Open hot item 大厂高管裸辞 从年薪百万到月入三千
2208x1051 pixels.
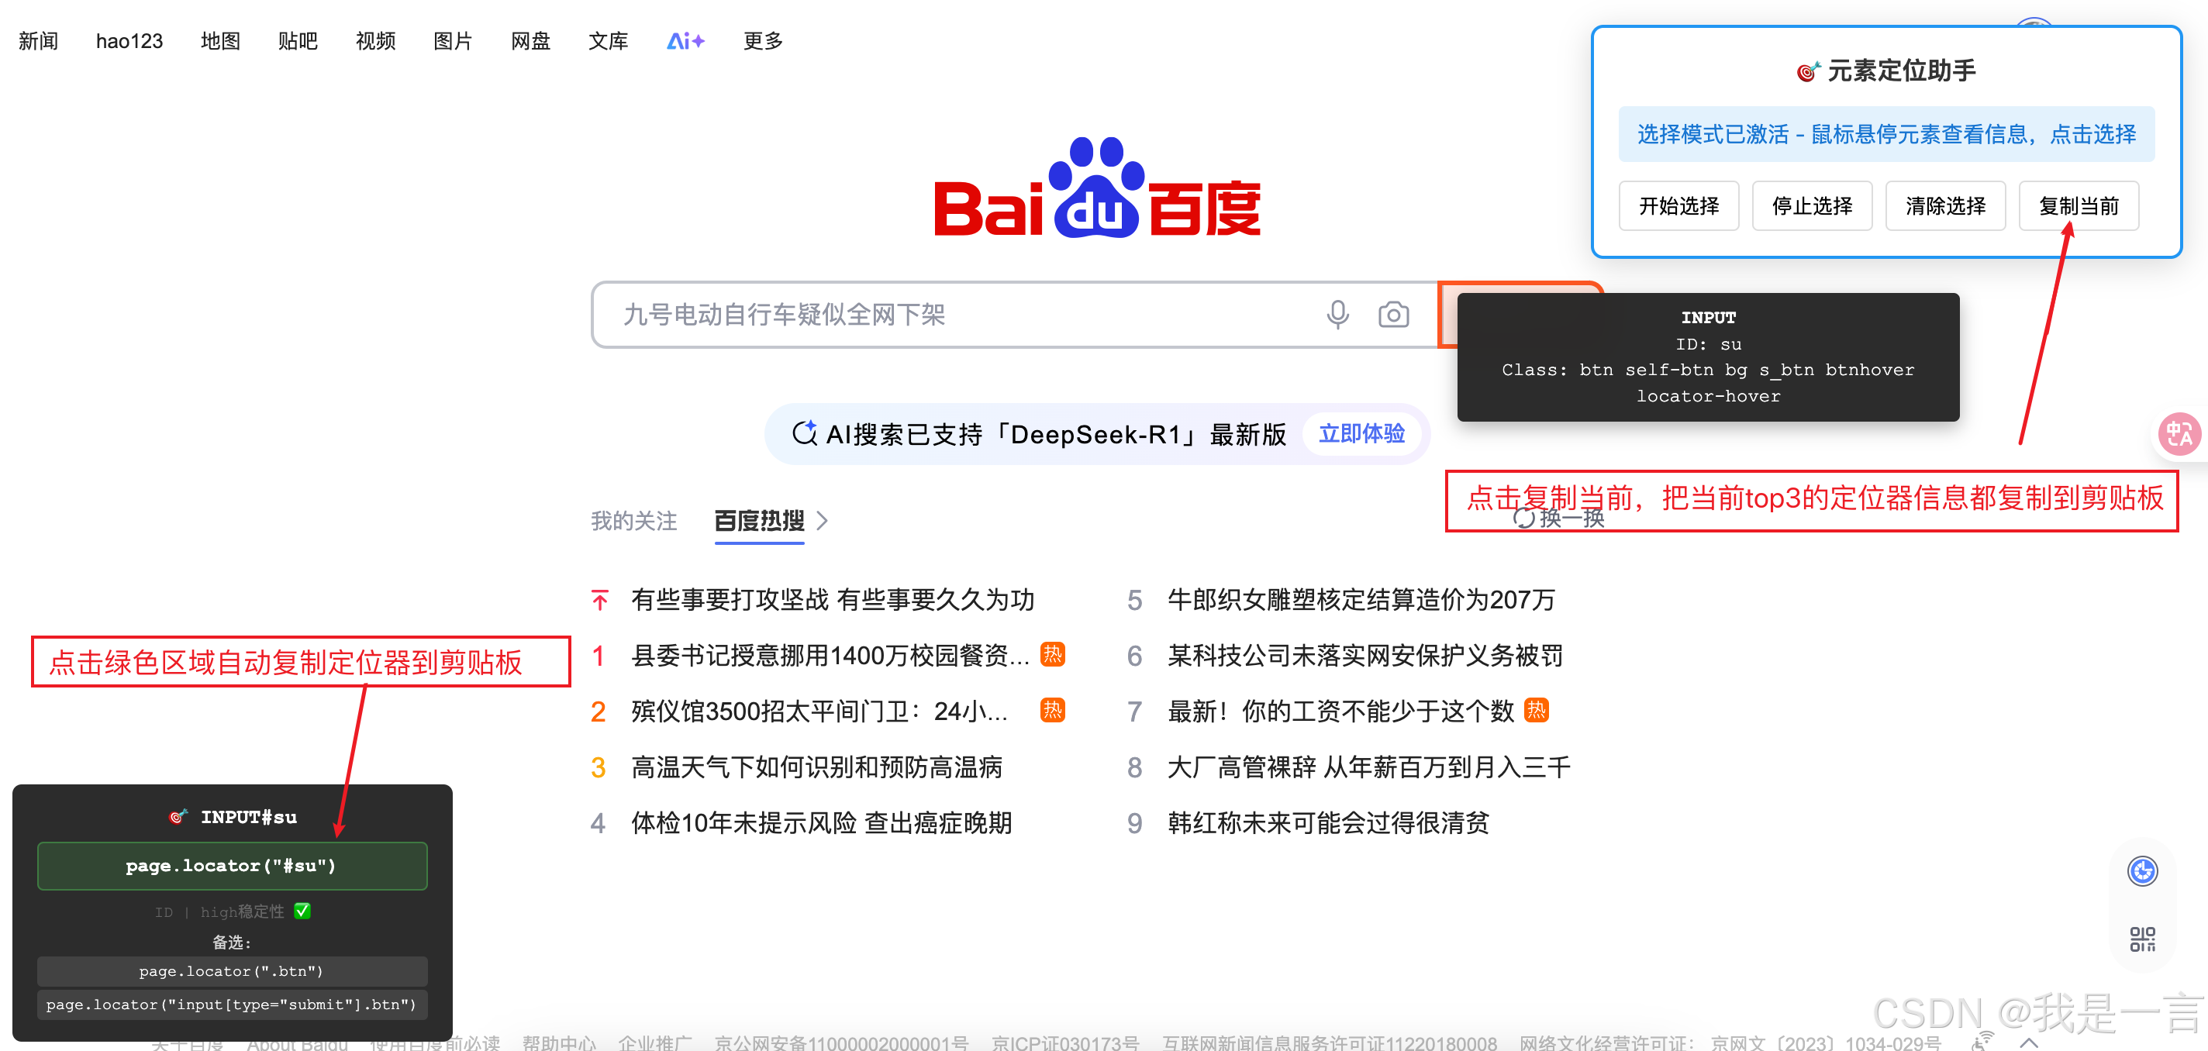click(x=1369, y=767)
